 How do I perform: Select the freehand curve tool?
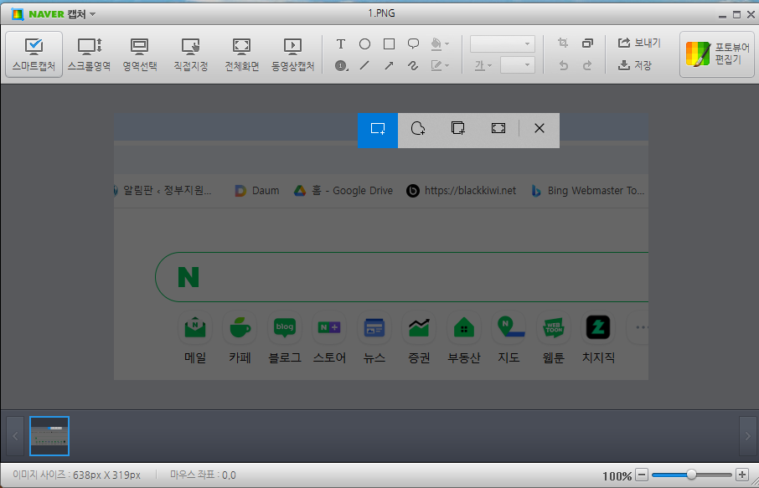(413, 65)
